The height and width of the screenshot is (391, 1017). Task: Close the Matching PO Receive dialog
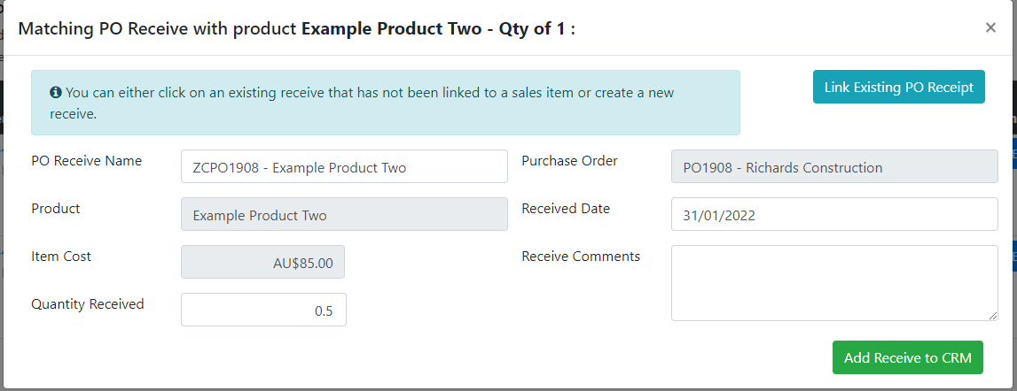click(x=990, y=27)
